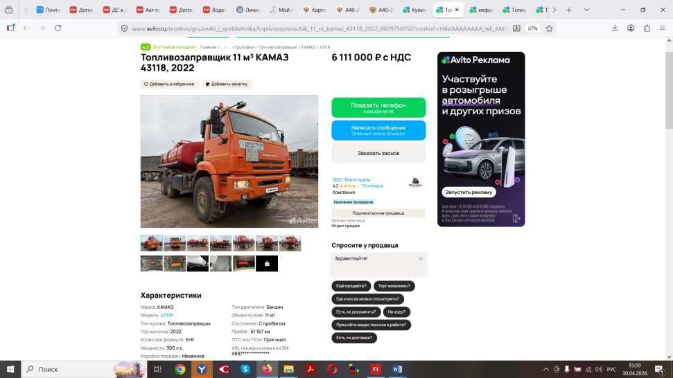
Task: Click the address bar URL field
Action: [x=320, y=28]
